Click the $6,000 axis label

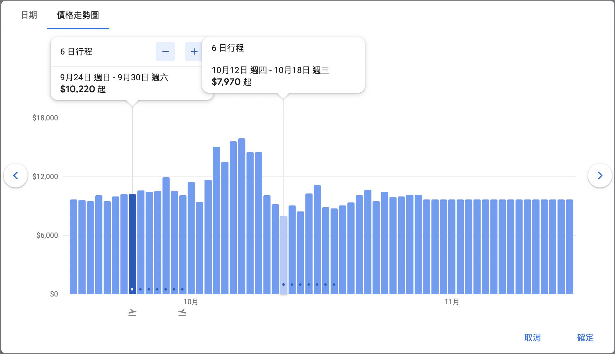point(47,235)
